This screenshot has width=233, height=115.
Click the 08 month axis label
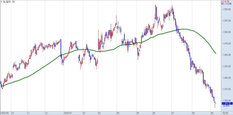193,113
